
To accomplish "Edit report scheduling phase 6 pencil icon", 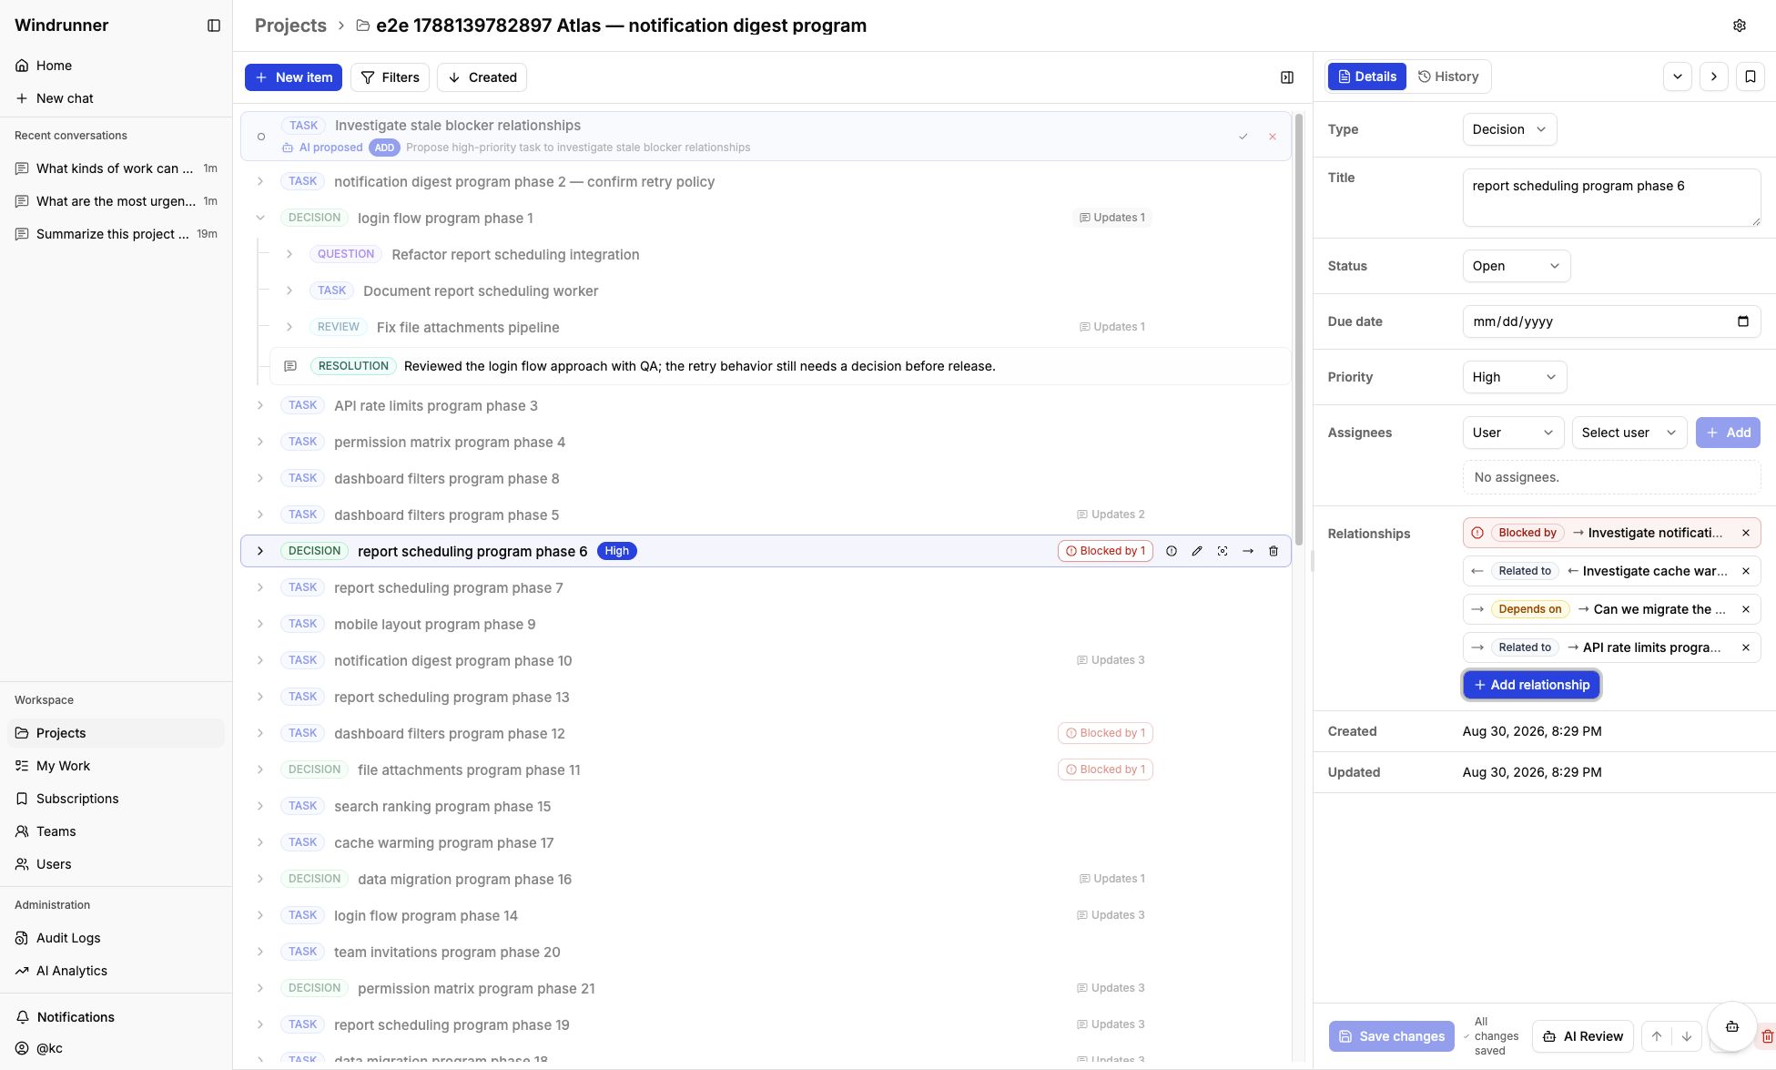I will [1197, 551].
